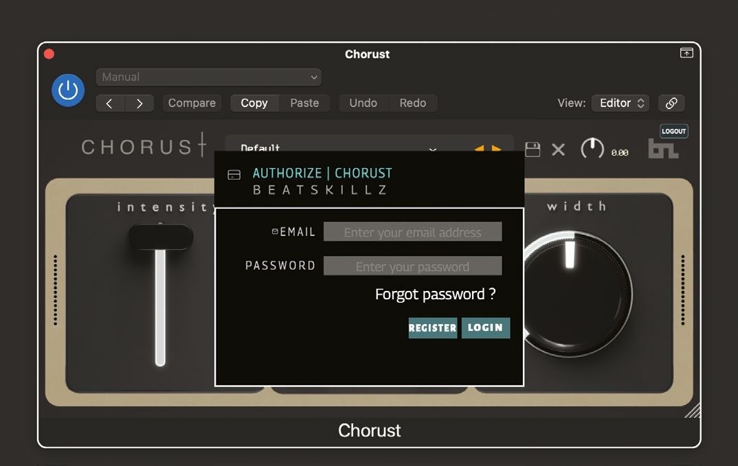Click the orange previous preset arrow
This screenshot has height=466, width=738.
click(x=479, y=148)
